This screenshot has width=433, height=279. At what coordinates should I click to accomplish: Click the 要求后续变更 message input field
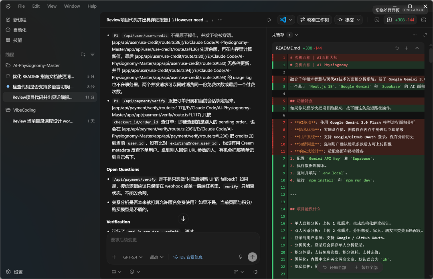(183, 240)
